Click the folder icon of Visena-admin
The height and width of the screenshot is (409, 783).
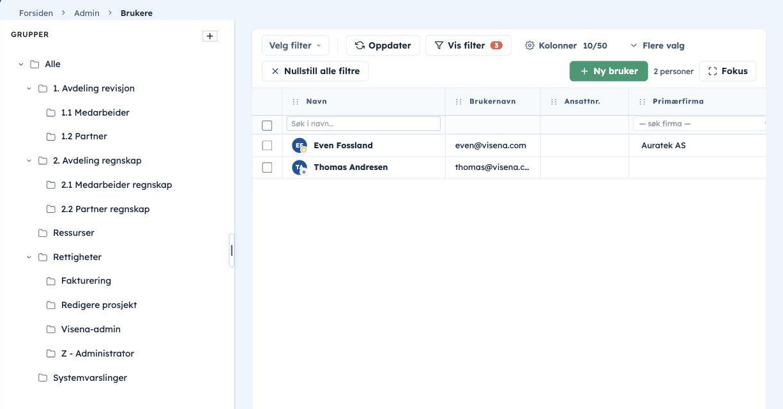pos(51,329)
